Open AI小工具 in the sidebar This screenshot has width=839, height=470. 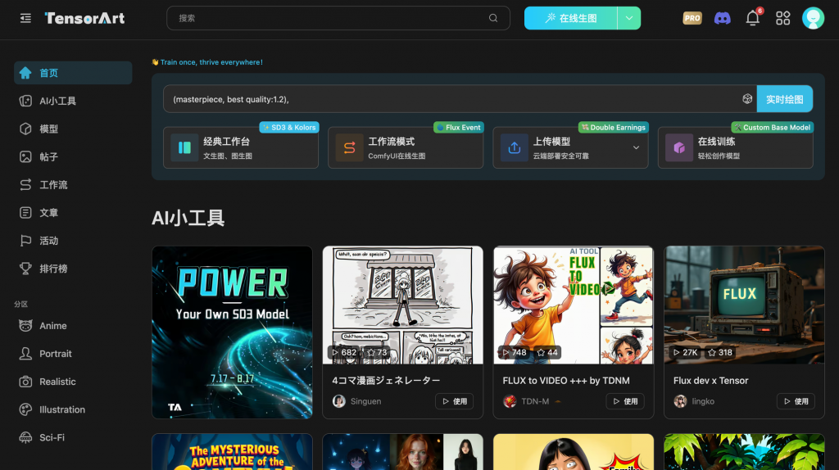(73, 101)
